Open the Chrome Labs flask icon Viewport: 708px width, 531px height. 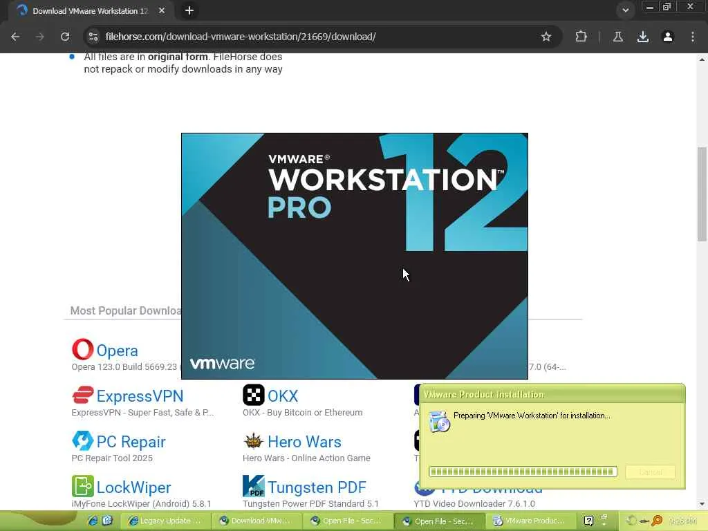tap(617, 37)
